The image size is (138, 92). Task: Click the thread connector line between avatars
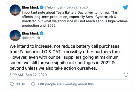pos(15,23)
